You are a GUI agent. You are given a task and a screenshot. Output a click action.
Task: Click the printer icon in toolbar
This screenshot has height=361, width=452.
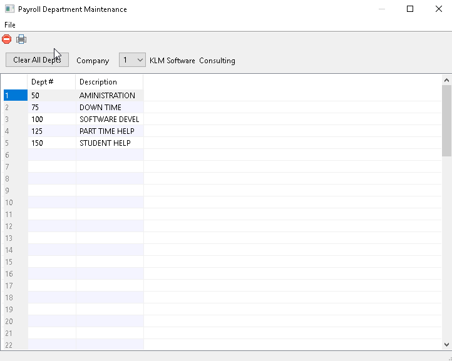click(x=21, y=39)
